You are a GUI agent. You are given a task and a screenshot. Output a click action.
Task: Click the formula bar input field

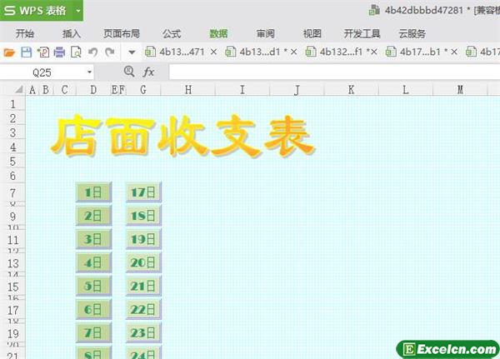333,72
